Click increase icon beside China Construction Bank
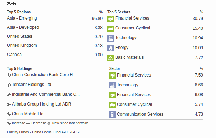The width and height of the screenshot is (216, 138). coord(9,75)
